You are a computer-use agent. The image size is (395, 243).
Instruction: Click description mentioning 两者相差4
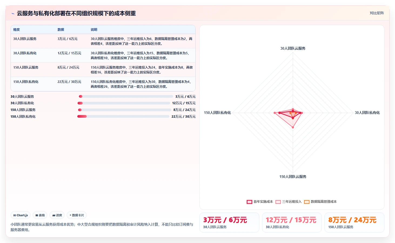(142, 41)
